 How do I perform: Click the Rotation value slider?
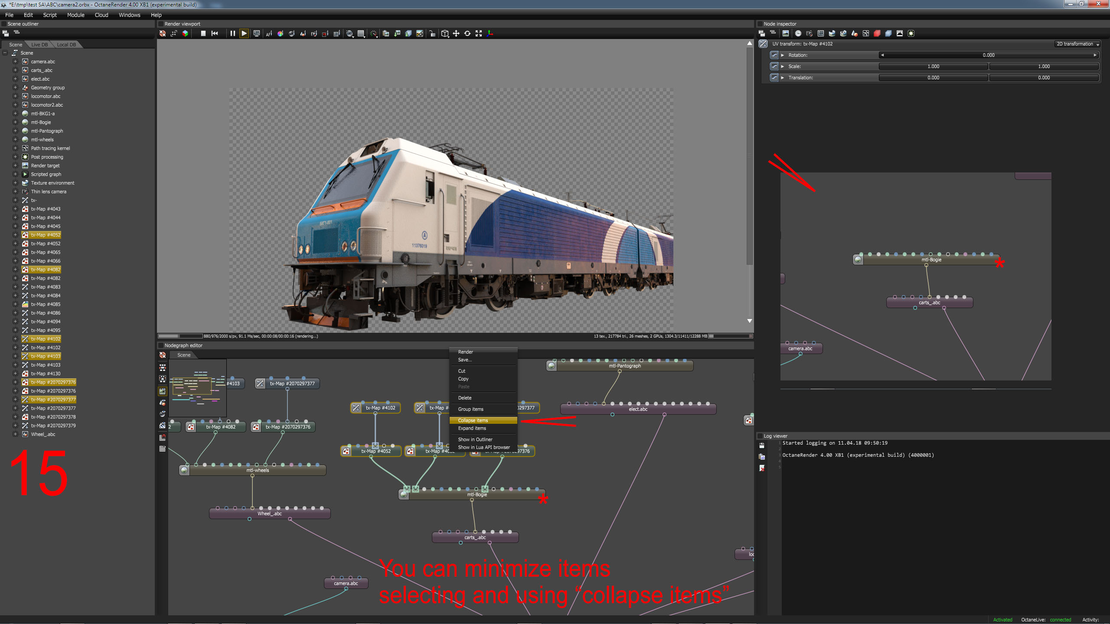[x=989, y=55]
